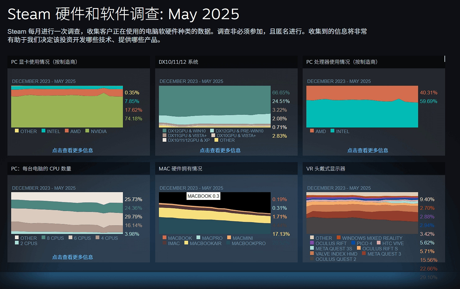Open 点击查看更多信息 under the GPU chart
The image size is (460, 289).
click(x=73, y=150)
